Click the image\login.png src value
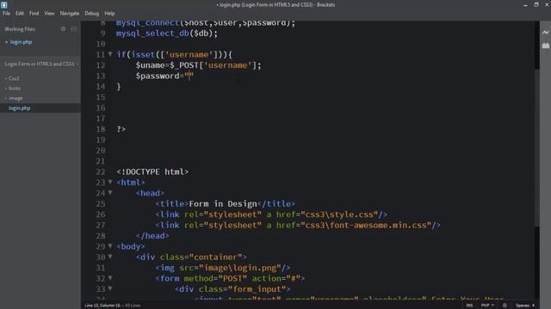 240,268
